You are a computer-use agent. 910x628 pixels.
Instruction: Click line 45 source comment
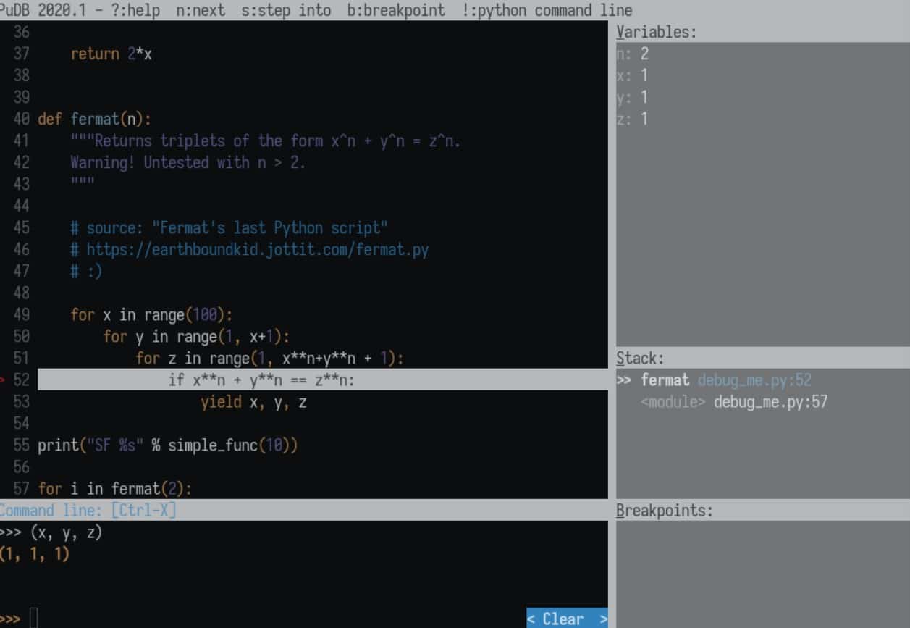[229, 227]
